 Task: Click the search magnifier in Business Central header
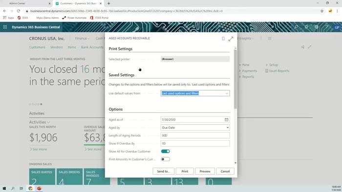[x=296, y=27]
